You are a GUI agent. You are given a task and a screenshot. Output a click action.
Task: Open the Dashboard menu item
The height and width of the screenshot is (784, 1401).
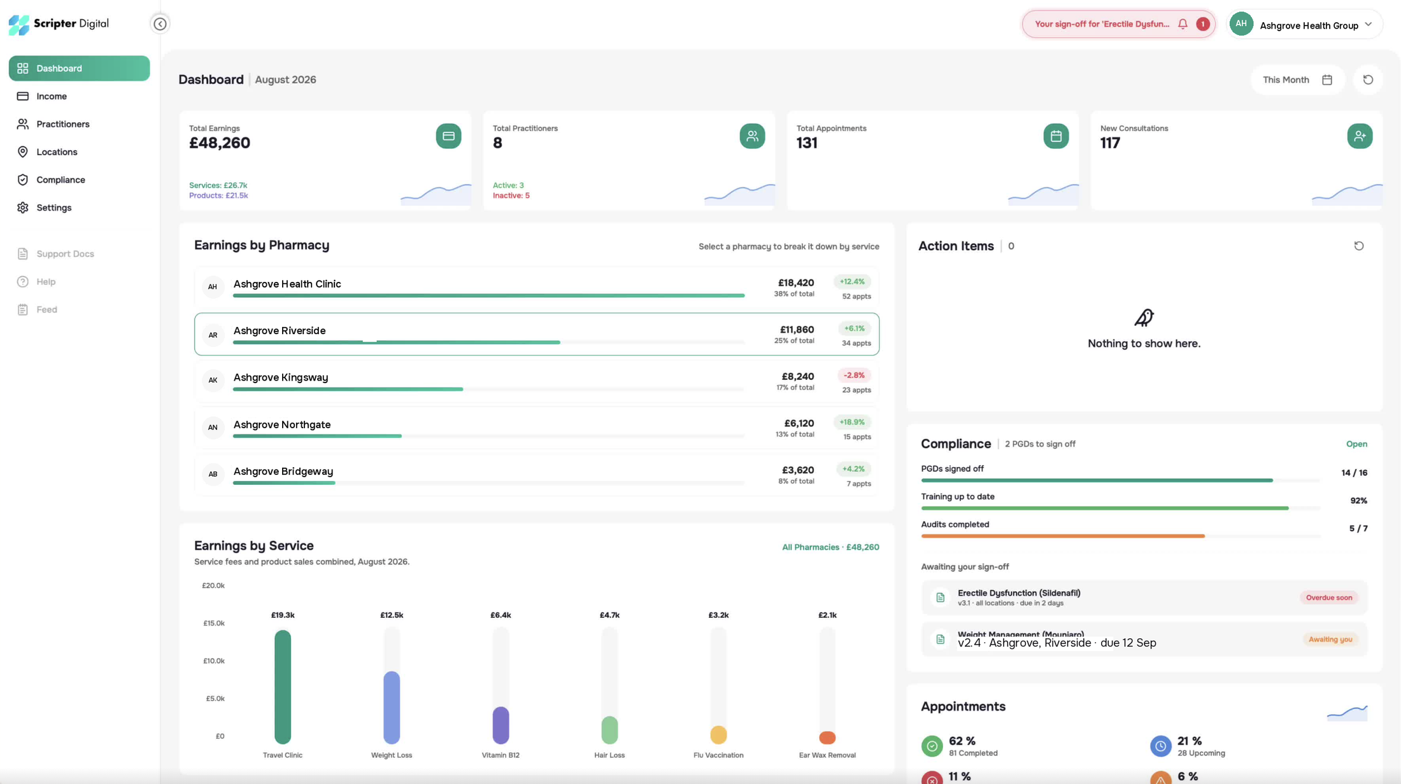[x=79, y=68]
